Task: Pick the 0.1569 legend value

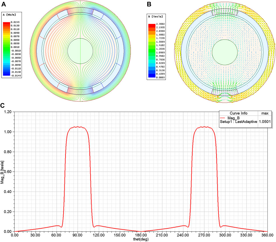Action: [161, 74]
